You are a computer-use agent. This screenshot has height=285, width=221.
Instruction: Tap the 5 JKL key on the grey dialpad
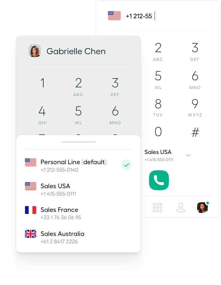coord(78,115)
